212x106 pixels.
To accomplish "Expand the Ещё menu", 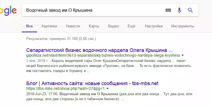I will click(131, 26).
